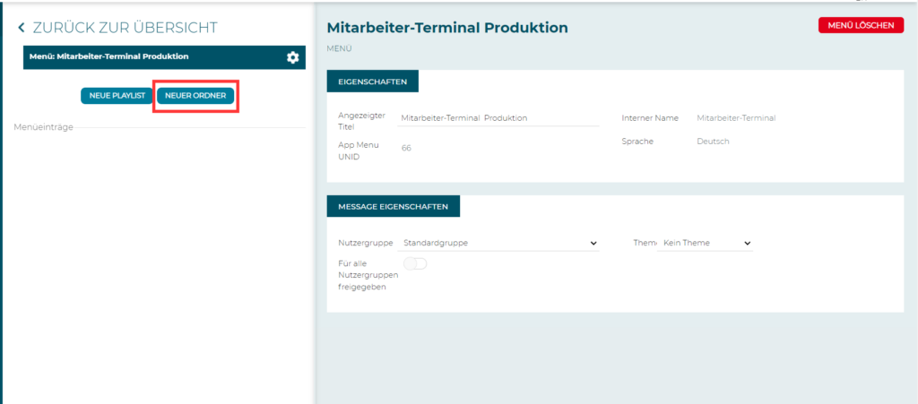Image resolution: width=918 pixels, height=404 pixels.
Task: Go back via Zurück zur Übersicht
Action: 125,28
